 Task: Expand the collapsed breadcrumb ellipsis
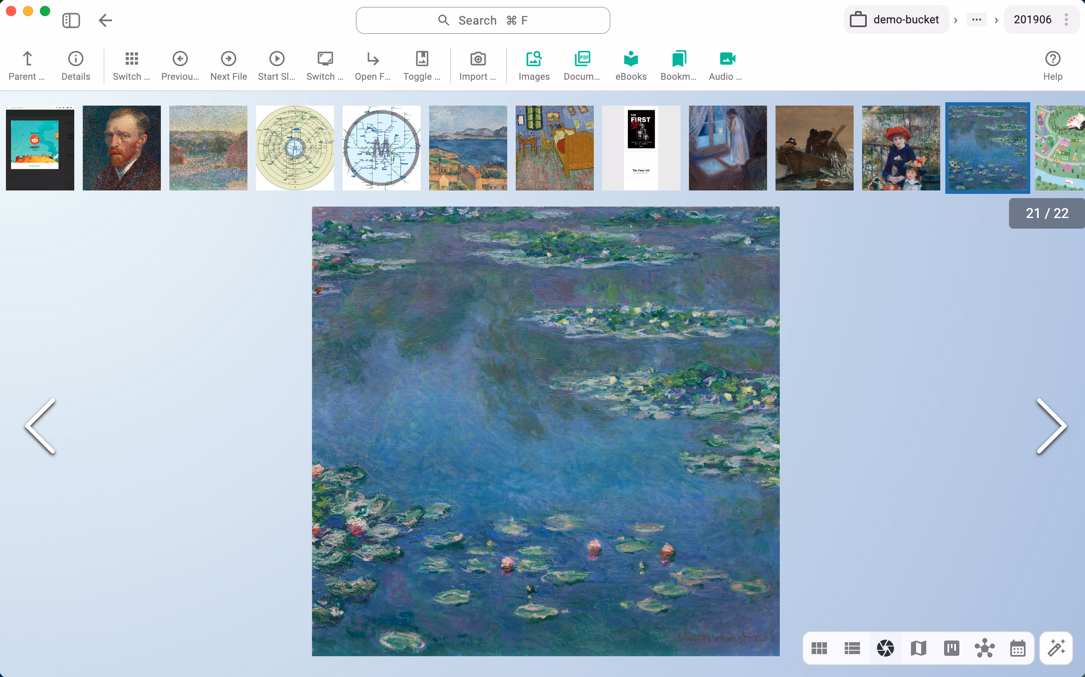976,20
